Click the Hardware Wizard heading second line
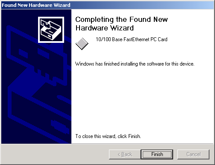Screen dimensions: 215x165 105,28
